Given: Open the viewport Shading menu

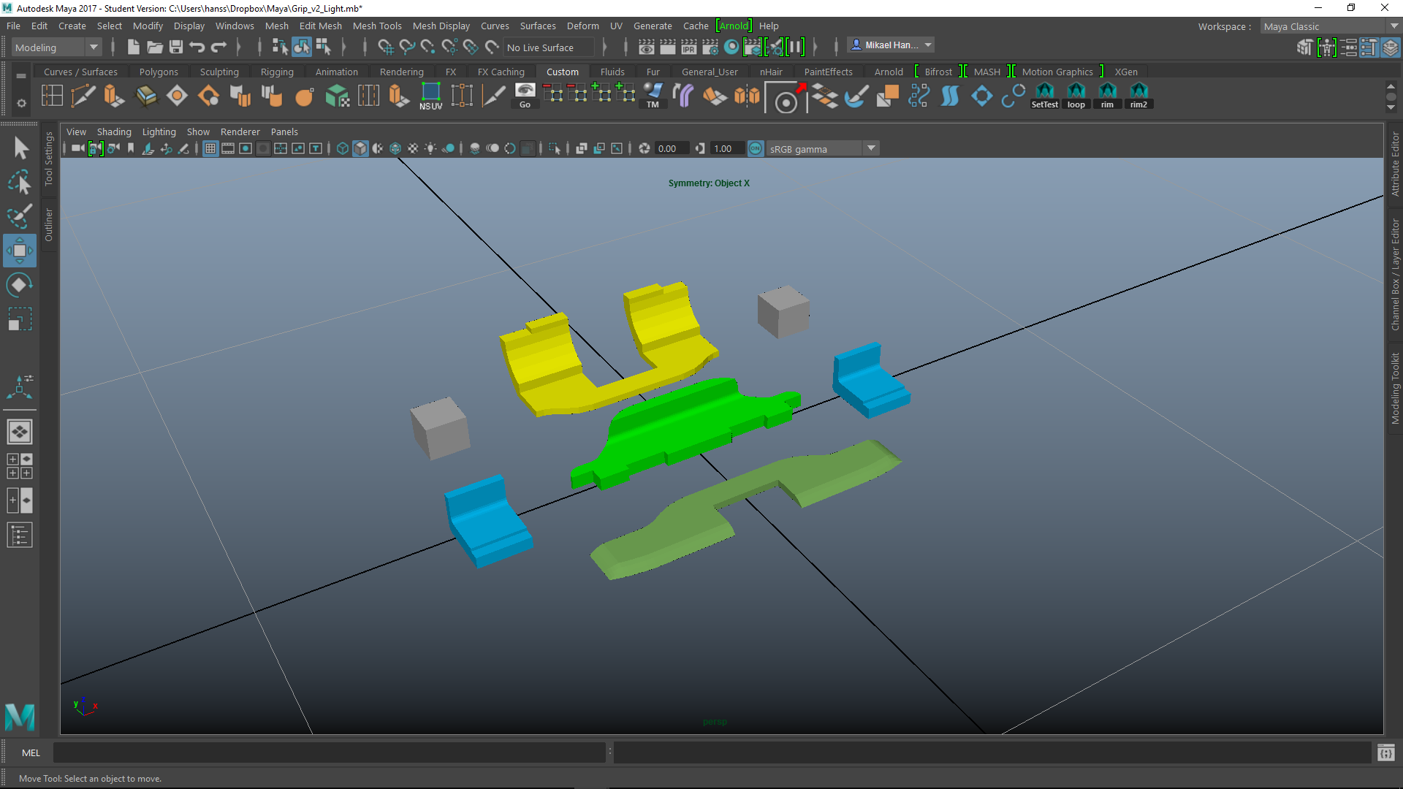Looking at the screenshot, I should (x=114, y=131).
